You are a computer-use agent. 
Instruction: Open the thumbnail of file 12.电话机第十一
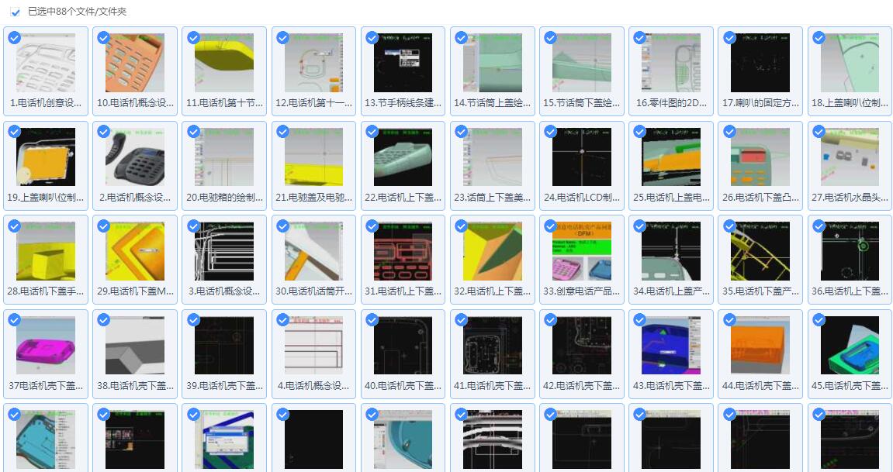pyautogui.click(x=313, y=63)
